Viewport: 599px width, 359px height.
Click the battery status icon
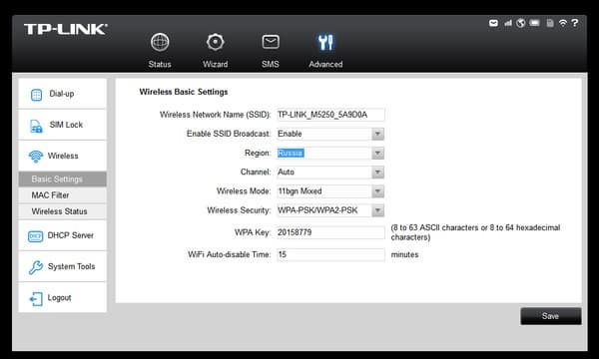534,23
